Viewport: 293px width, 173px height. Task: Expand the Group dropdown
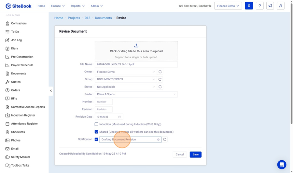pos(126,79)
